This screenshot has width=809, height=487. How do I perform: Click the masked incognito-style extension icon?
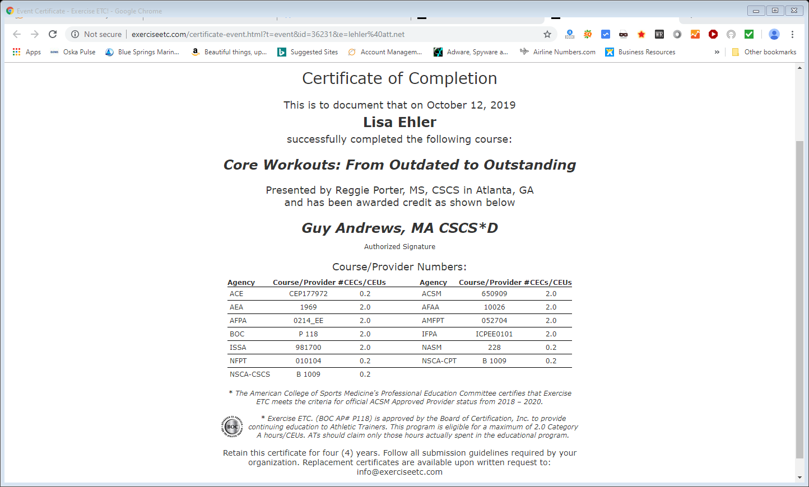pos(624,34)
